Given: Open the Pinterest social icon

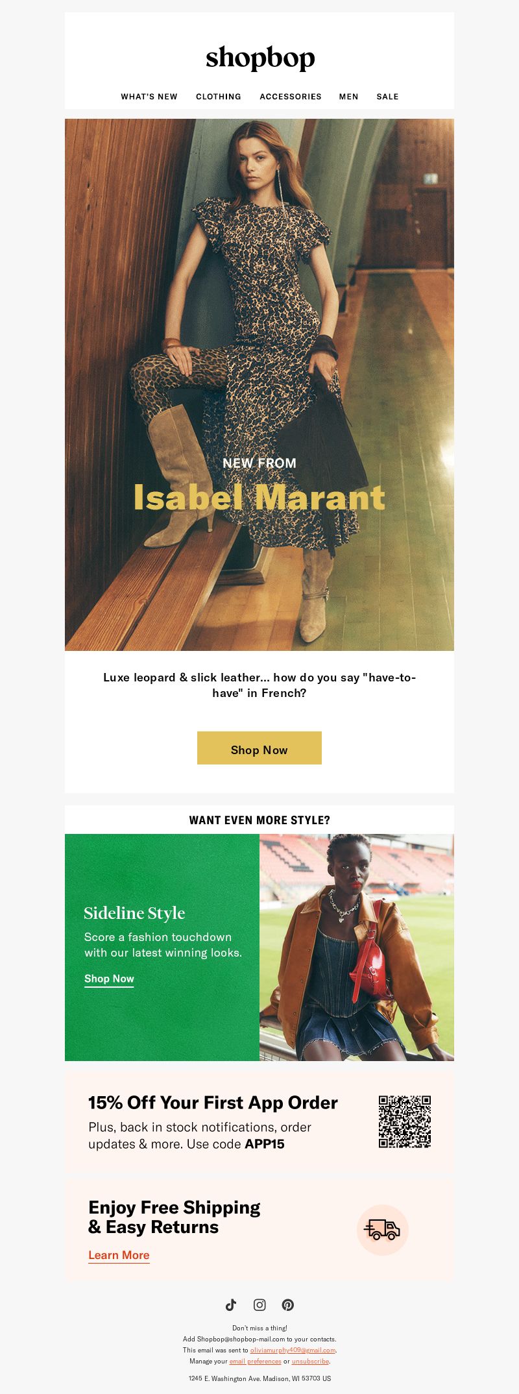Looking at the screenshot, I should pos(288,1304).
